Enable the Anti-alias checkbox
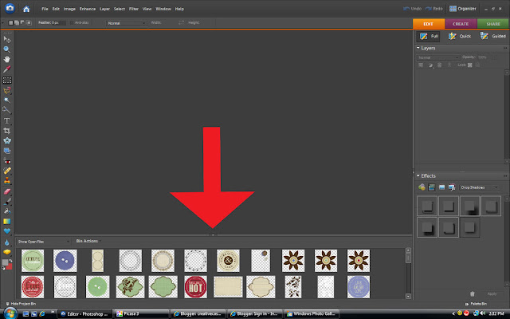Viewport: 510px width, 319px height. coord(72,23)
